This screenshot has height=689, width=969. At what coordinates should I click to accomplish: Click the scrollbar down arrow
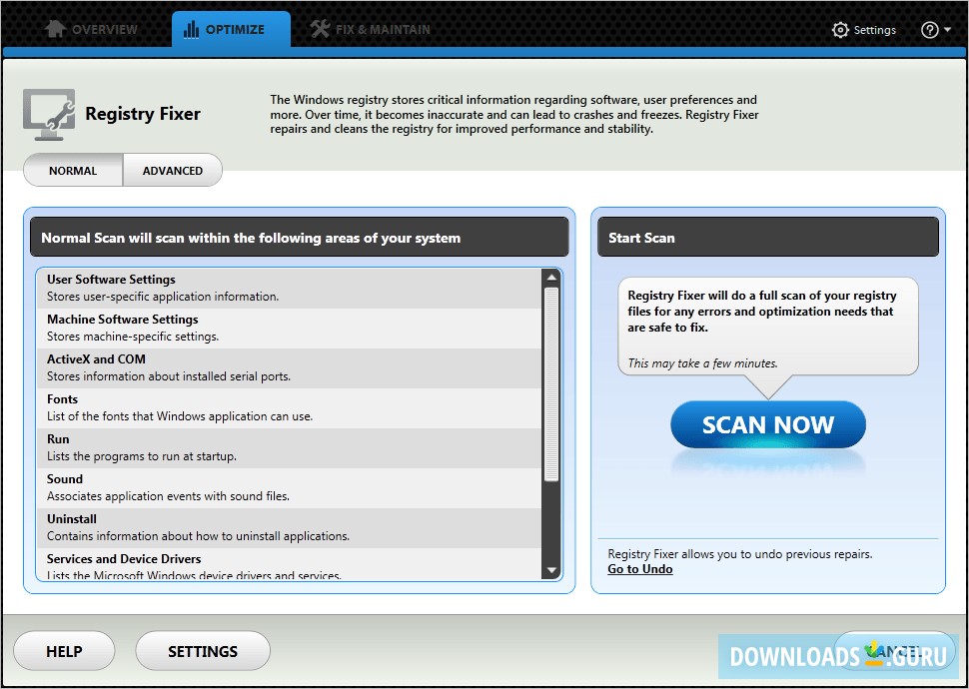coord(551,570)
